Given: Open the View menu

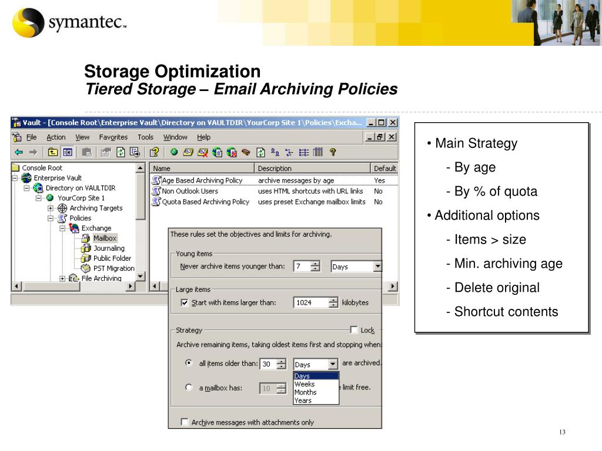Looking at the screenshot, I should coord(82,137).
